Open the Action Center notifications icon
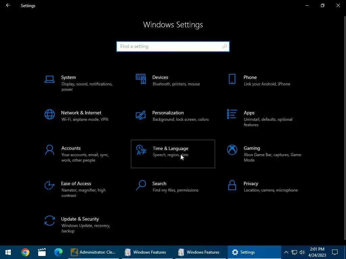 (335, 252)
